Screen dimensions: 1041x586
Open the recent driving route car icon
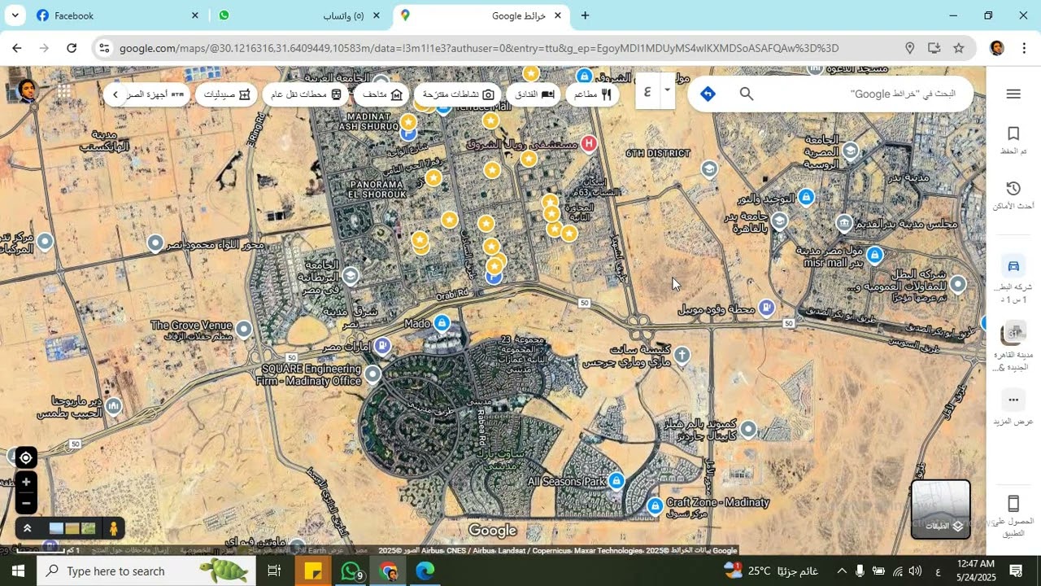click(x=1013, y=266)
